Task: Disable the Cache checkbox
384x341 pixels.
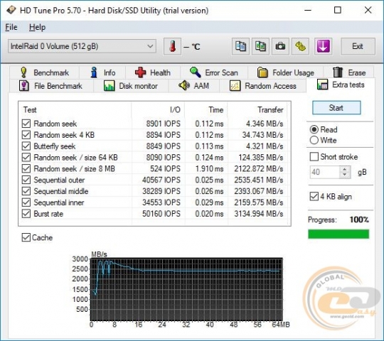Action: pos(26,237)
